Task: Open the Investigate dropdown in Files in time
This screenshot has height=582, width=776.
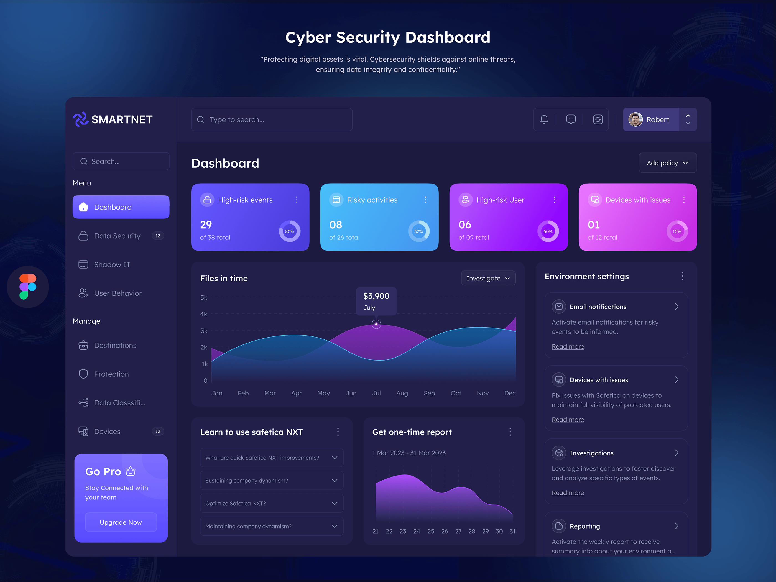Action: [488, 278]
